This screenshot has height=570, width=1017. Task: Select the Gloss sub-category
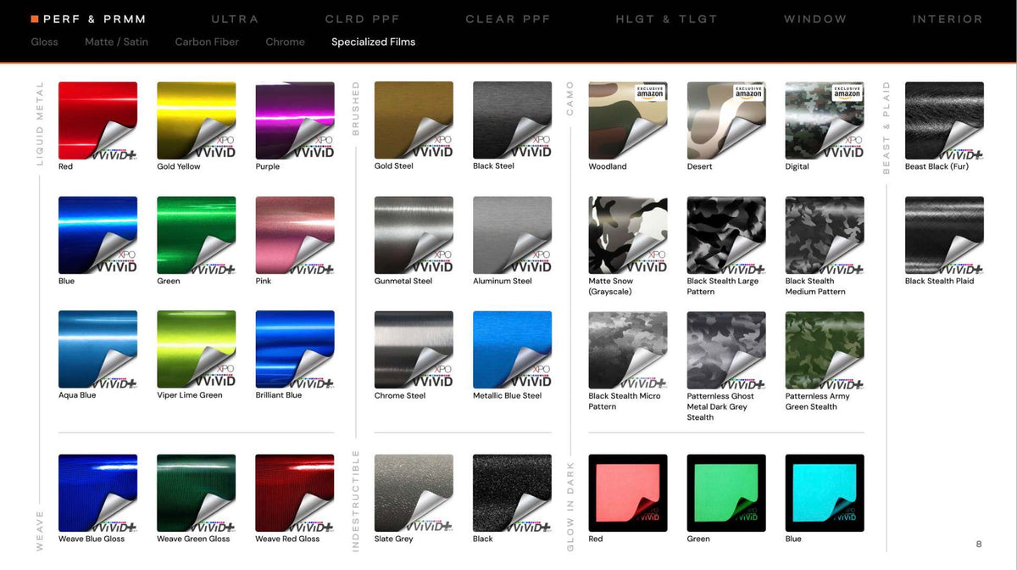44,42
